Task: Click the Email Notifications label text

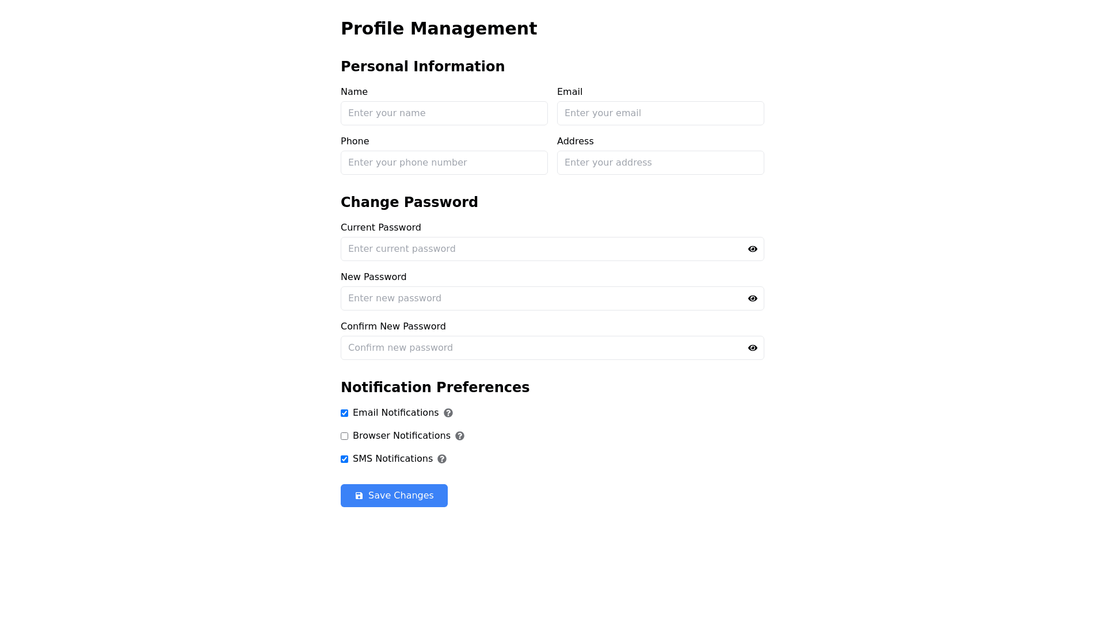Action: click(395, 413)
